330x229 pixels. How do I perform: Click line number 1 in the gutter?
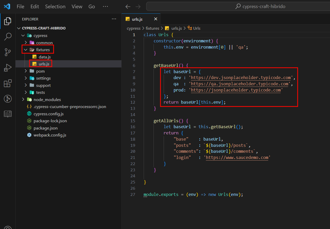pos(134,35)
